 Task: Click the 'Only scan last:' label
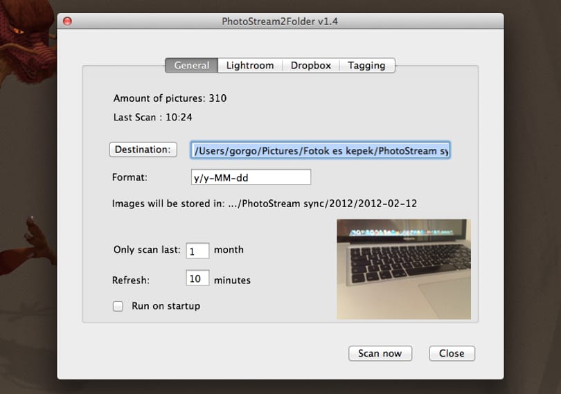(147, 249)
